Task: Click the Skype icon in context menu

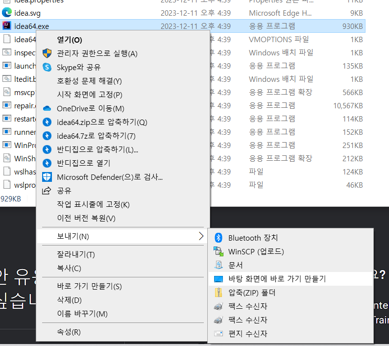Action: [x=47, y=67]
